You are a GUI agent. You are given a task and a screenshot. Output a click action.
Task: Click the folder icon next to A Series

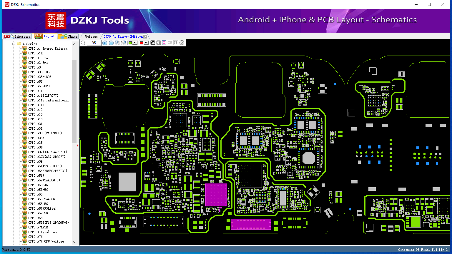(19, 44)
